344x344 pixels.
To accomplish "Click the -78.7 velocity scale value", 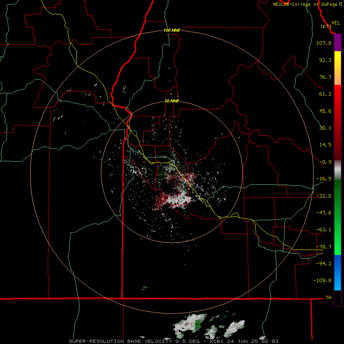I will pyautogui.click(x=324, y=247).
